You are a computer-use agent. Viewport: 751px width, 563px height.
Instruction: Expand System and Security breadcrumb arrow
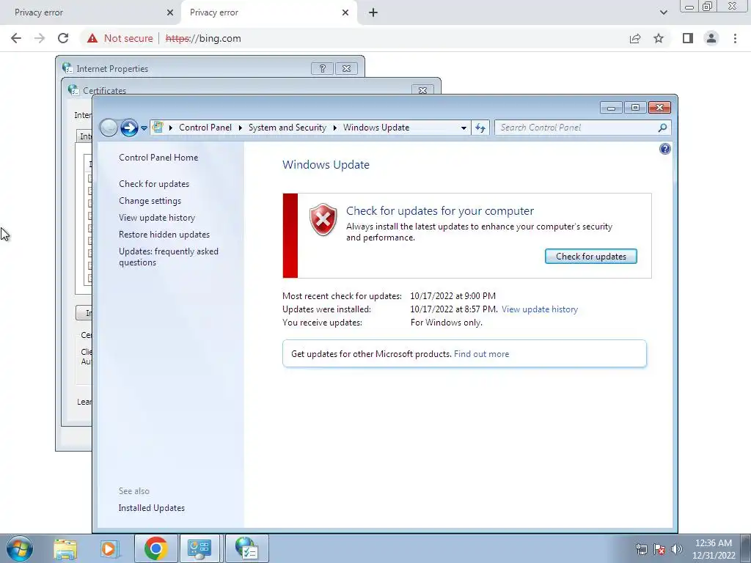pyautogui.click(x=334, y=128)
